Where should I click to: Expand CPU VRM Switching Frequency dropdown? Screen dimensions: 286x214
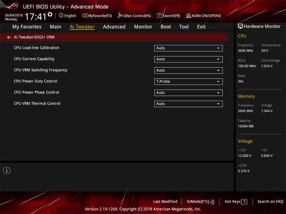click(x=188, y=71)
